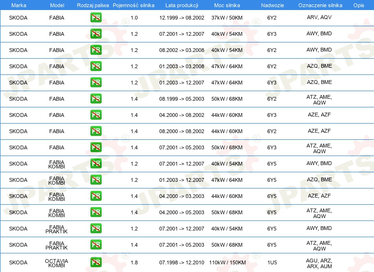Image resolution: width=374 pixels, height=272 pixels.
Task: Select the 04.2000 -> 03.2003 production years cell
Action: [x=182, y=196]
